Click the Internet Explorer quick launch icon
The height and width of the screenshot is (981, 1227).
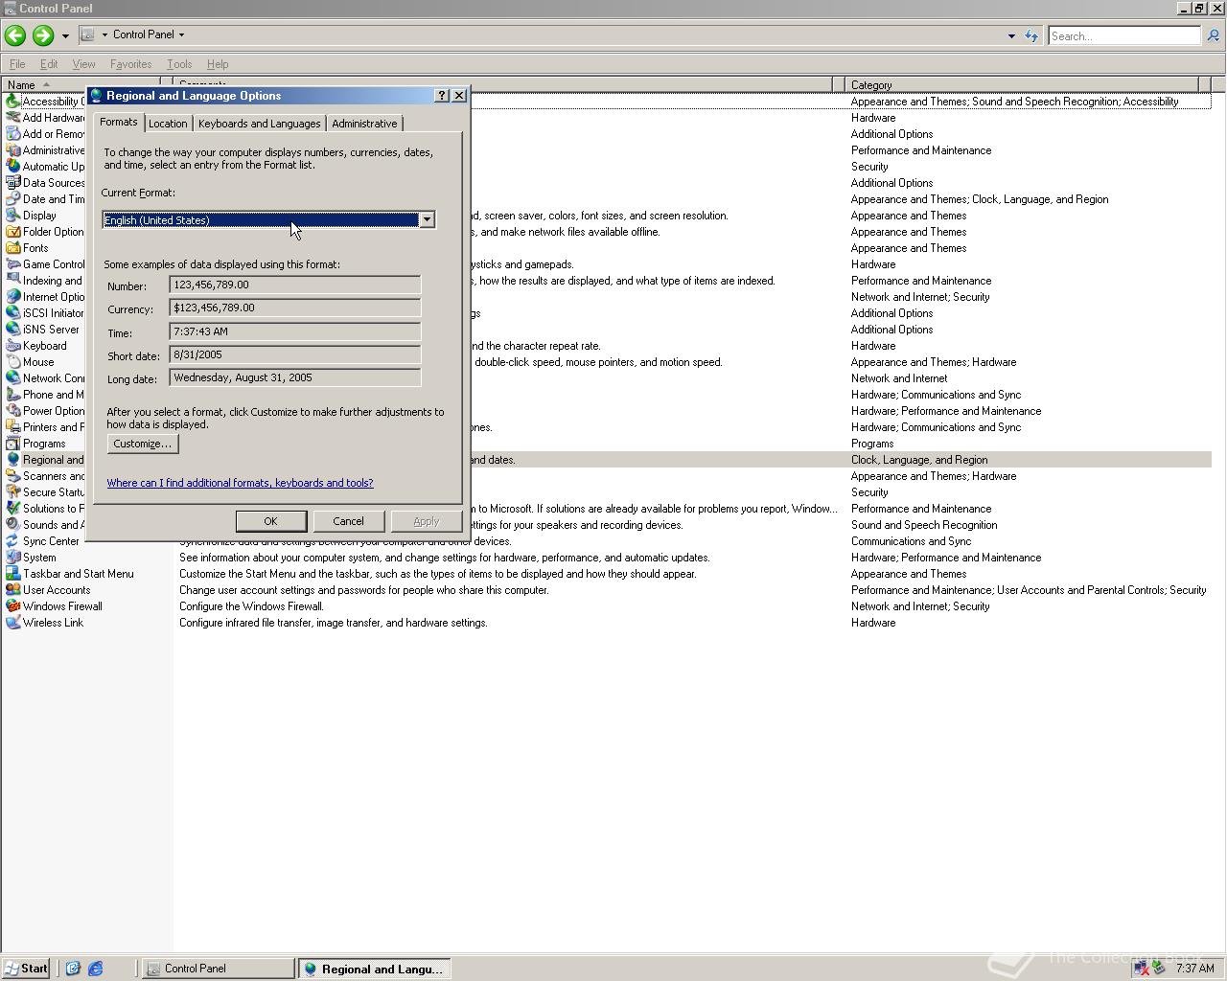(x=95, y=969)
